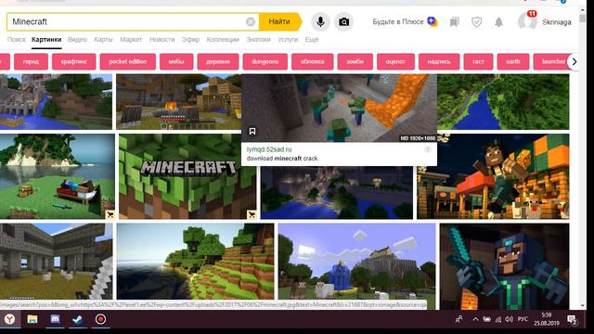Open the clock and date 25.08.2019
Screen dimensions: 594x334
(x=547, y=319)
